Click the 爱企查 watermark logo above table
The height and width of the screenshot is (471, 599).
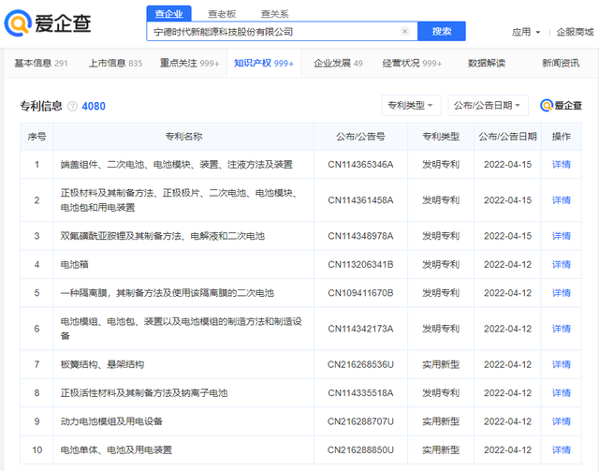click(562, 105)
